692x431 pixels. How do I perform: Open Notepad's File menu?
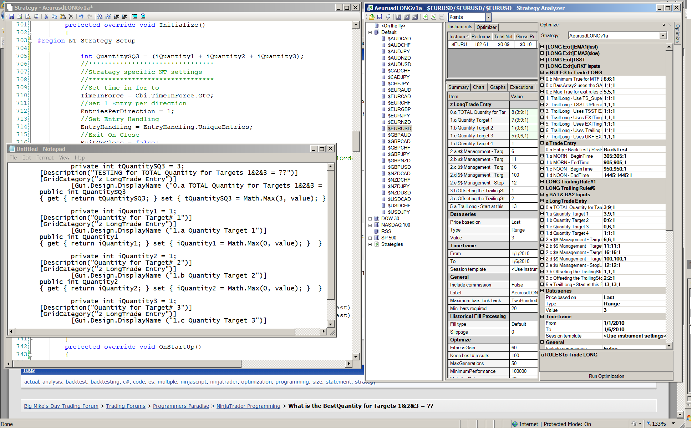[x=13, y=158]
